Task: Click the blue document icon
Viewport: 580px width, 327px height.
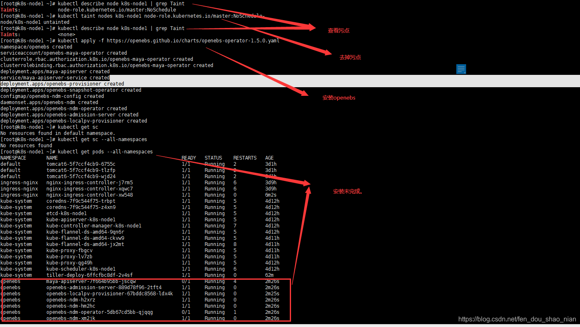Action: point(461,69)
